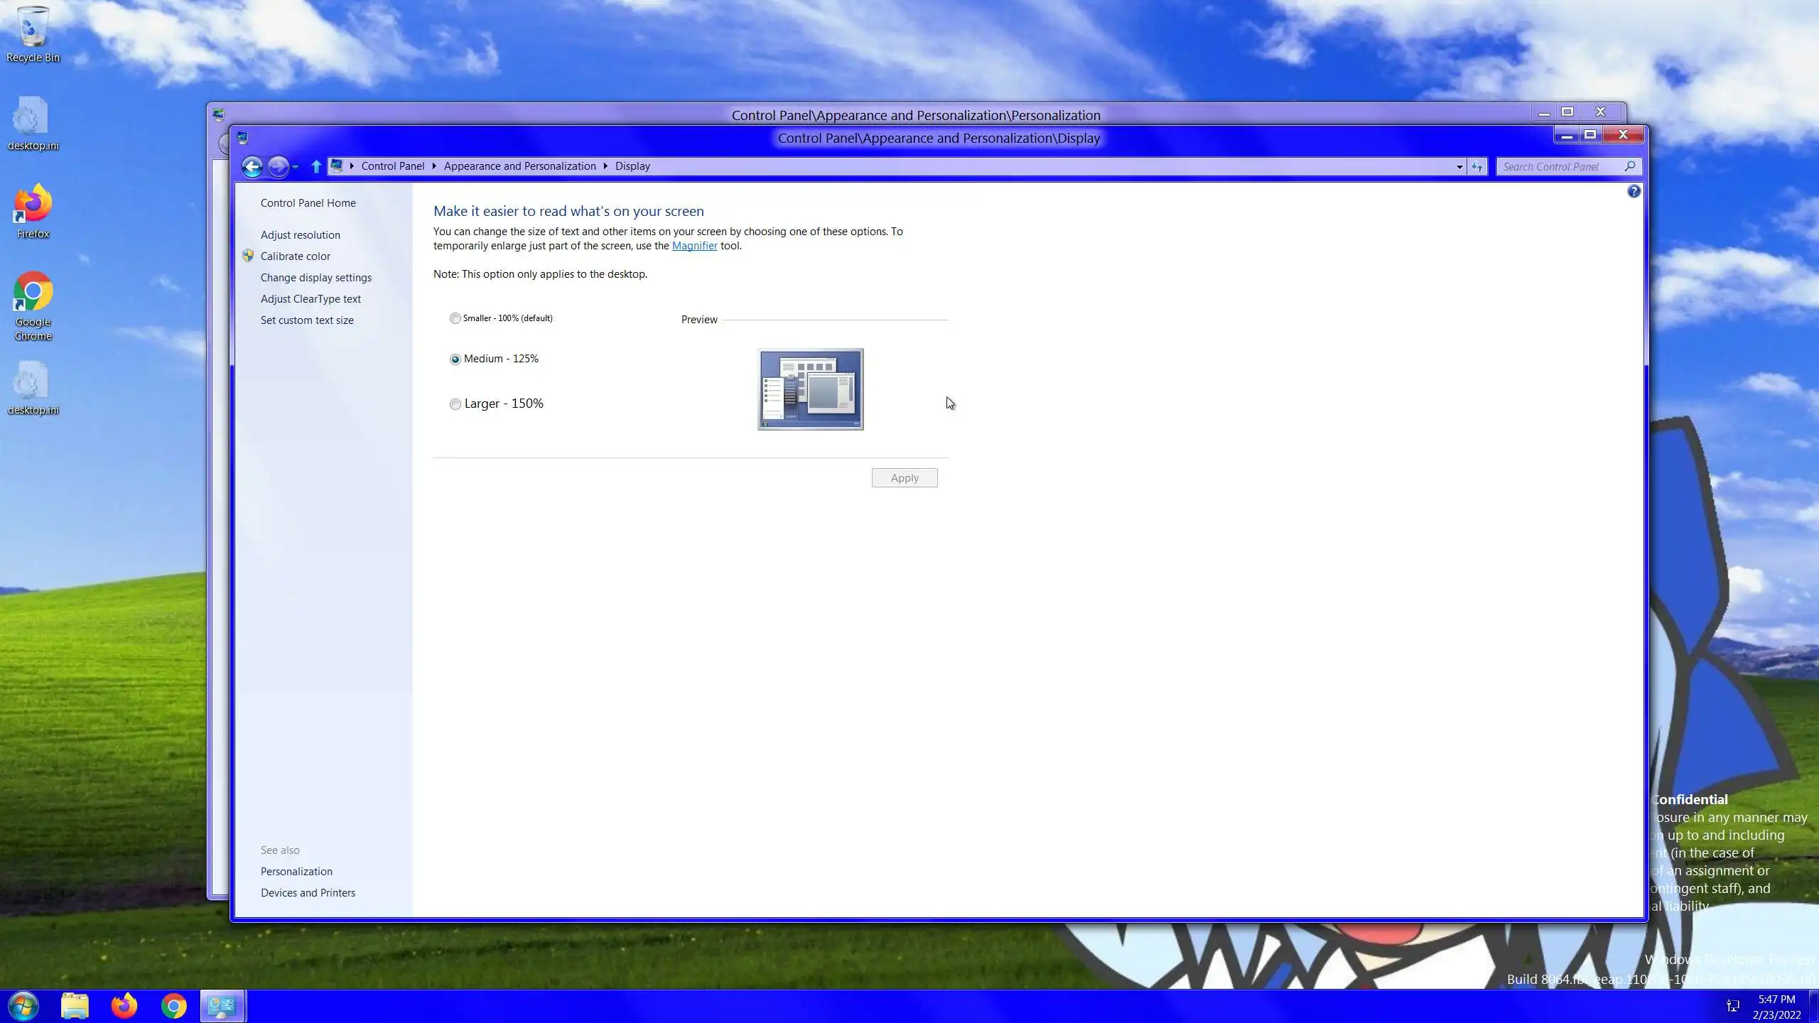Viewport: 1819px width, 1023px height.
Task: Go to the Appearance and Personalization breadcrumb
Action: tap(519, 166)
